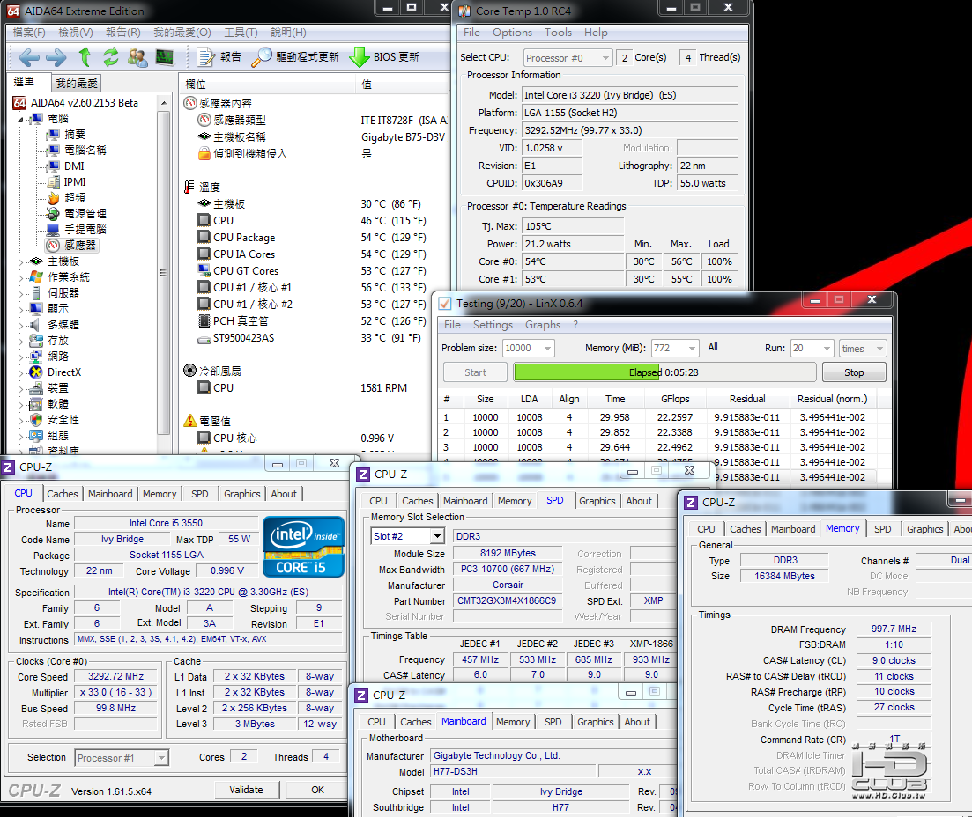Click the AIDA64 up level arrow icon
Viewport: 972px width, 817px height.
pyautogui.click(x=85, y=57)
